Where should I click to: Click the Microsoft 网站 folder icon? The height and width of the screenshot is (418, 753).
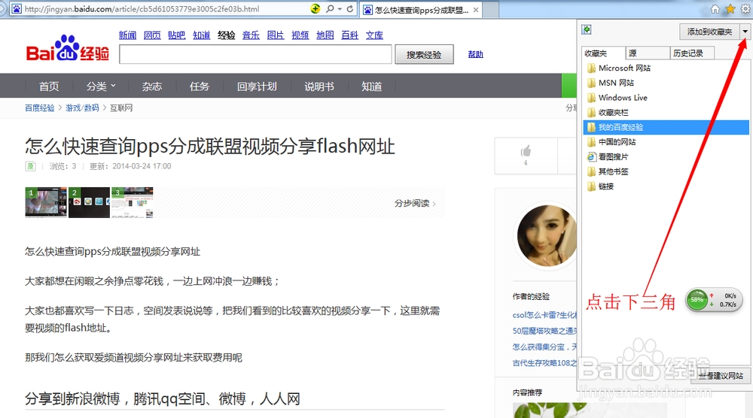pyautogui.click(x=591, y=68)
